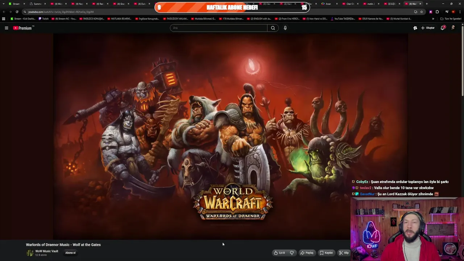Screen dimensions: 464x261
Task: Click the Warlords of Draenor video player
Action: 231,136
